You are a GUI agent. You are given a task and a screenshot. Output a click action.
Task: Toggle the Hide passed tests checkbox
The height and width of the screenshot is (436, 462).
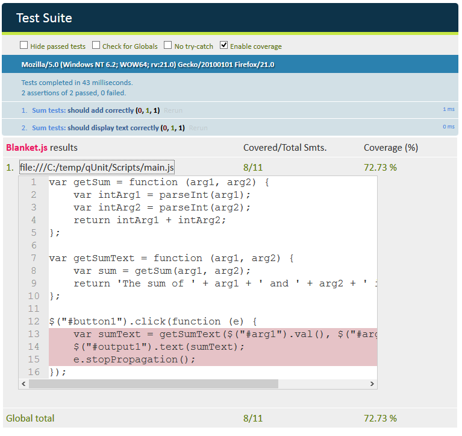(24, 45)
